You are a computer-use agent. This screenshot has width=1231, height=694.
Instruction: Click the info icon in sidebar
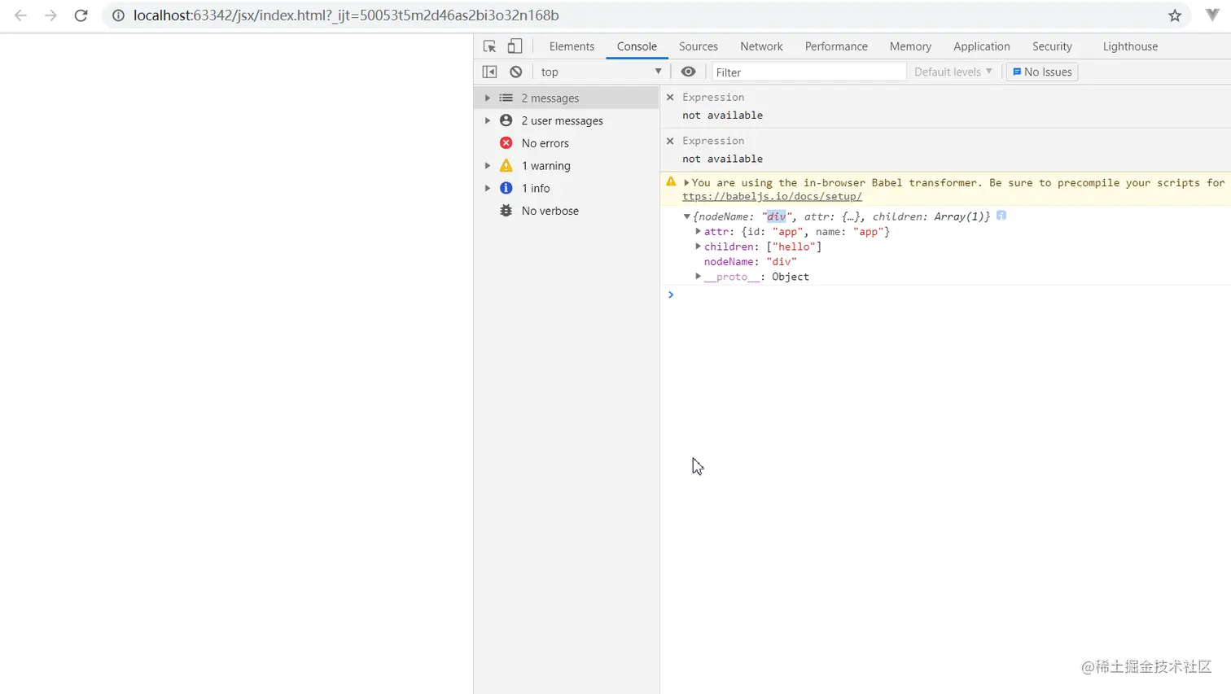[x=506, y=188]
